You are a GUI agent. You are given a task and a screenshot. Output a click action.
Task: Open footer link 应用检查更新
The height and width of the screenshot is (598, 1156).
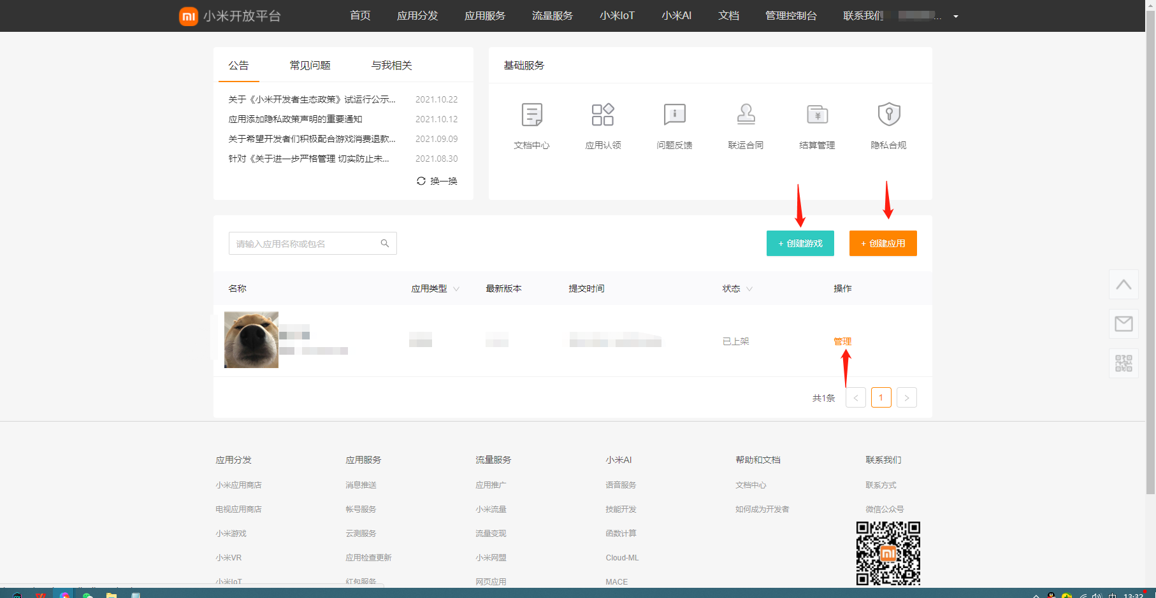pos(368,558)
